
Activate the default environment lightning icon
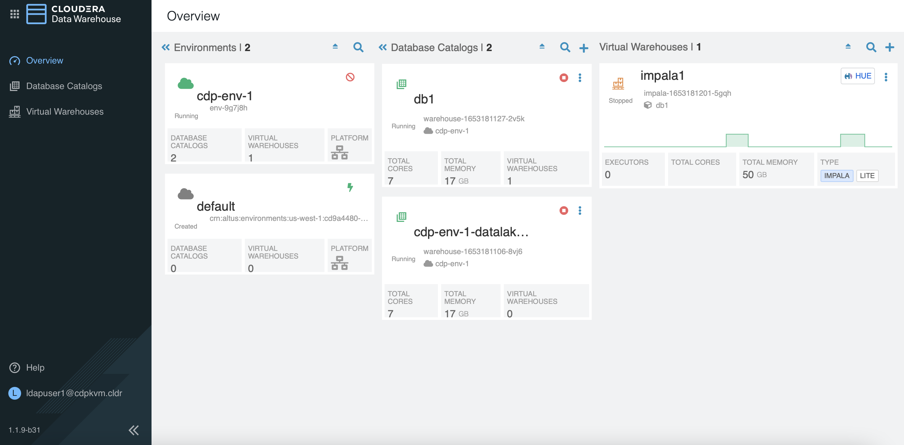pos(350,187)
